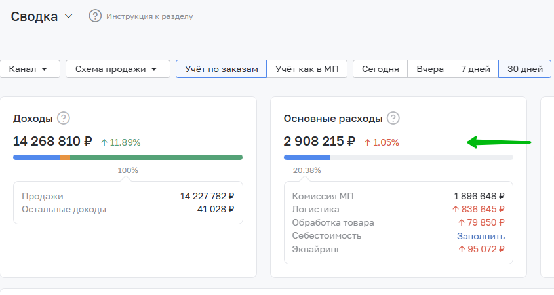Choose the 30 дней period
The height and width of the screenshot is (295, 554).
(x=524, y=69)
